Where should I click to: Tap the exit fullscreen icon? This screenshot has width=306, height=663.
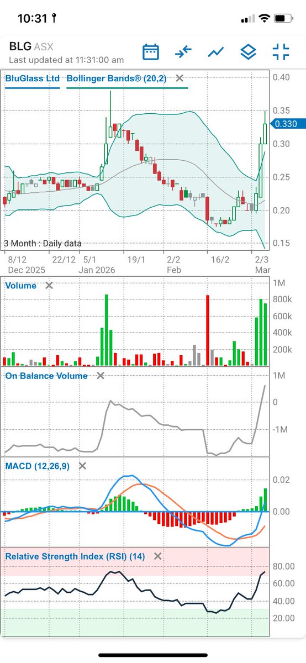pos(281,52)
